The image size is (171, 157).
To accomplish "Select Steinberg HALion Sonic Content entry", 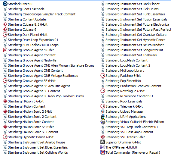I will 31,122.
